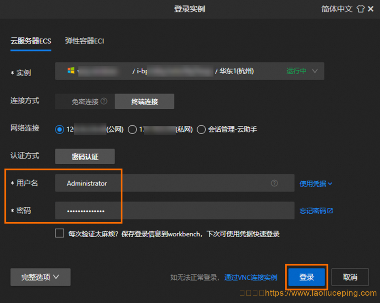Viewport: 380px width, 303px height.
Task: Switch to the 弹性容器ECI tab
Action: [84, 41]
